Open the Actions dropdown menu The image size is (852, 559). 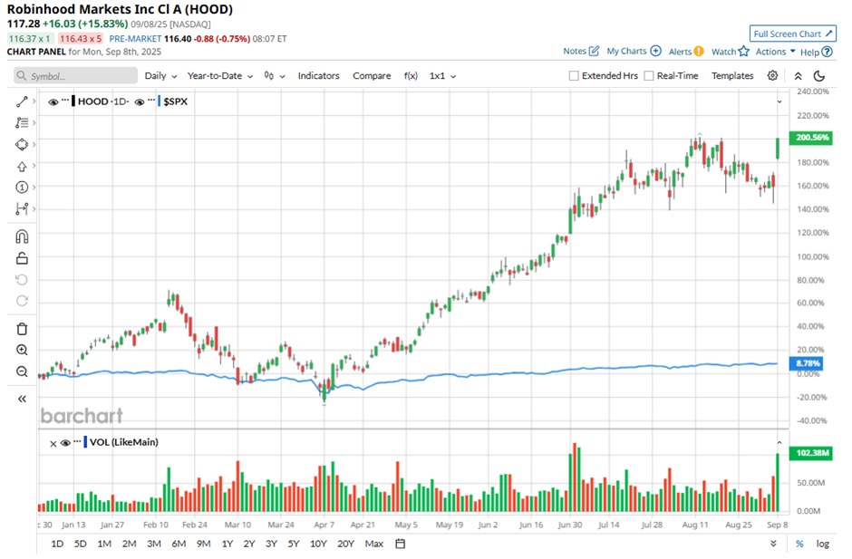point(775,52)
